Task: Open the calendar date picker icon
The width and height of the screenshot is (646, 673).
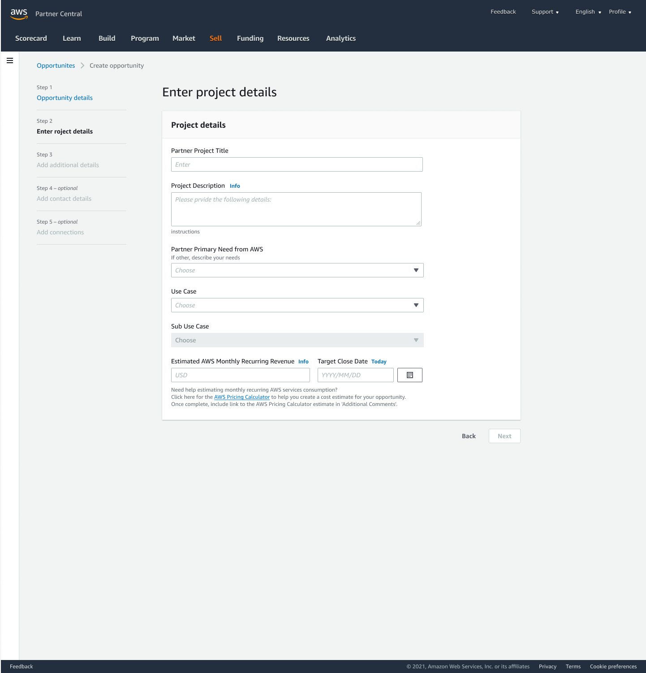Action: [410, 375]
